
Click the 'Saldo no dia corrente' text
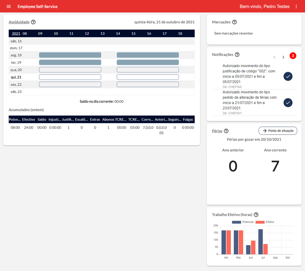coord(97,101)
